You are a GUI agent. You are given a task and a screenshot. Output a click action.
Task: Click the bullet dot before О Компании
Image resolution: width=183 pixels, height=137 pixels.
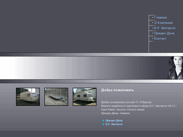point(153,23)
